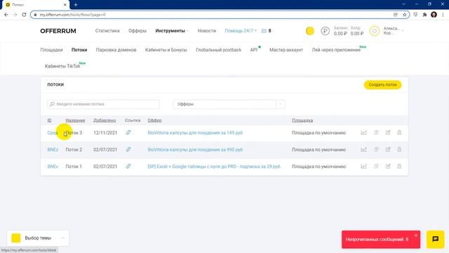Click browser reload icon
The image size is (449, 253).
click(24, 15)
